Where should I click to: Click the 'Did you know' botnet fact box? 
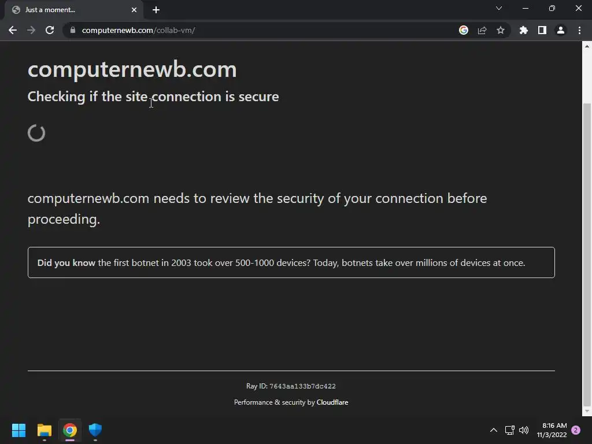pos(291,262)
